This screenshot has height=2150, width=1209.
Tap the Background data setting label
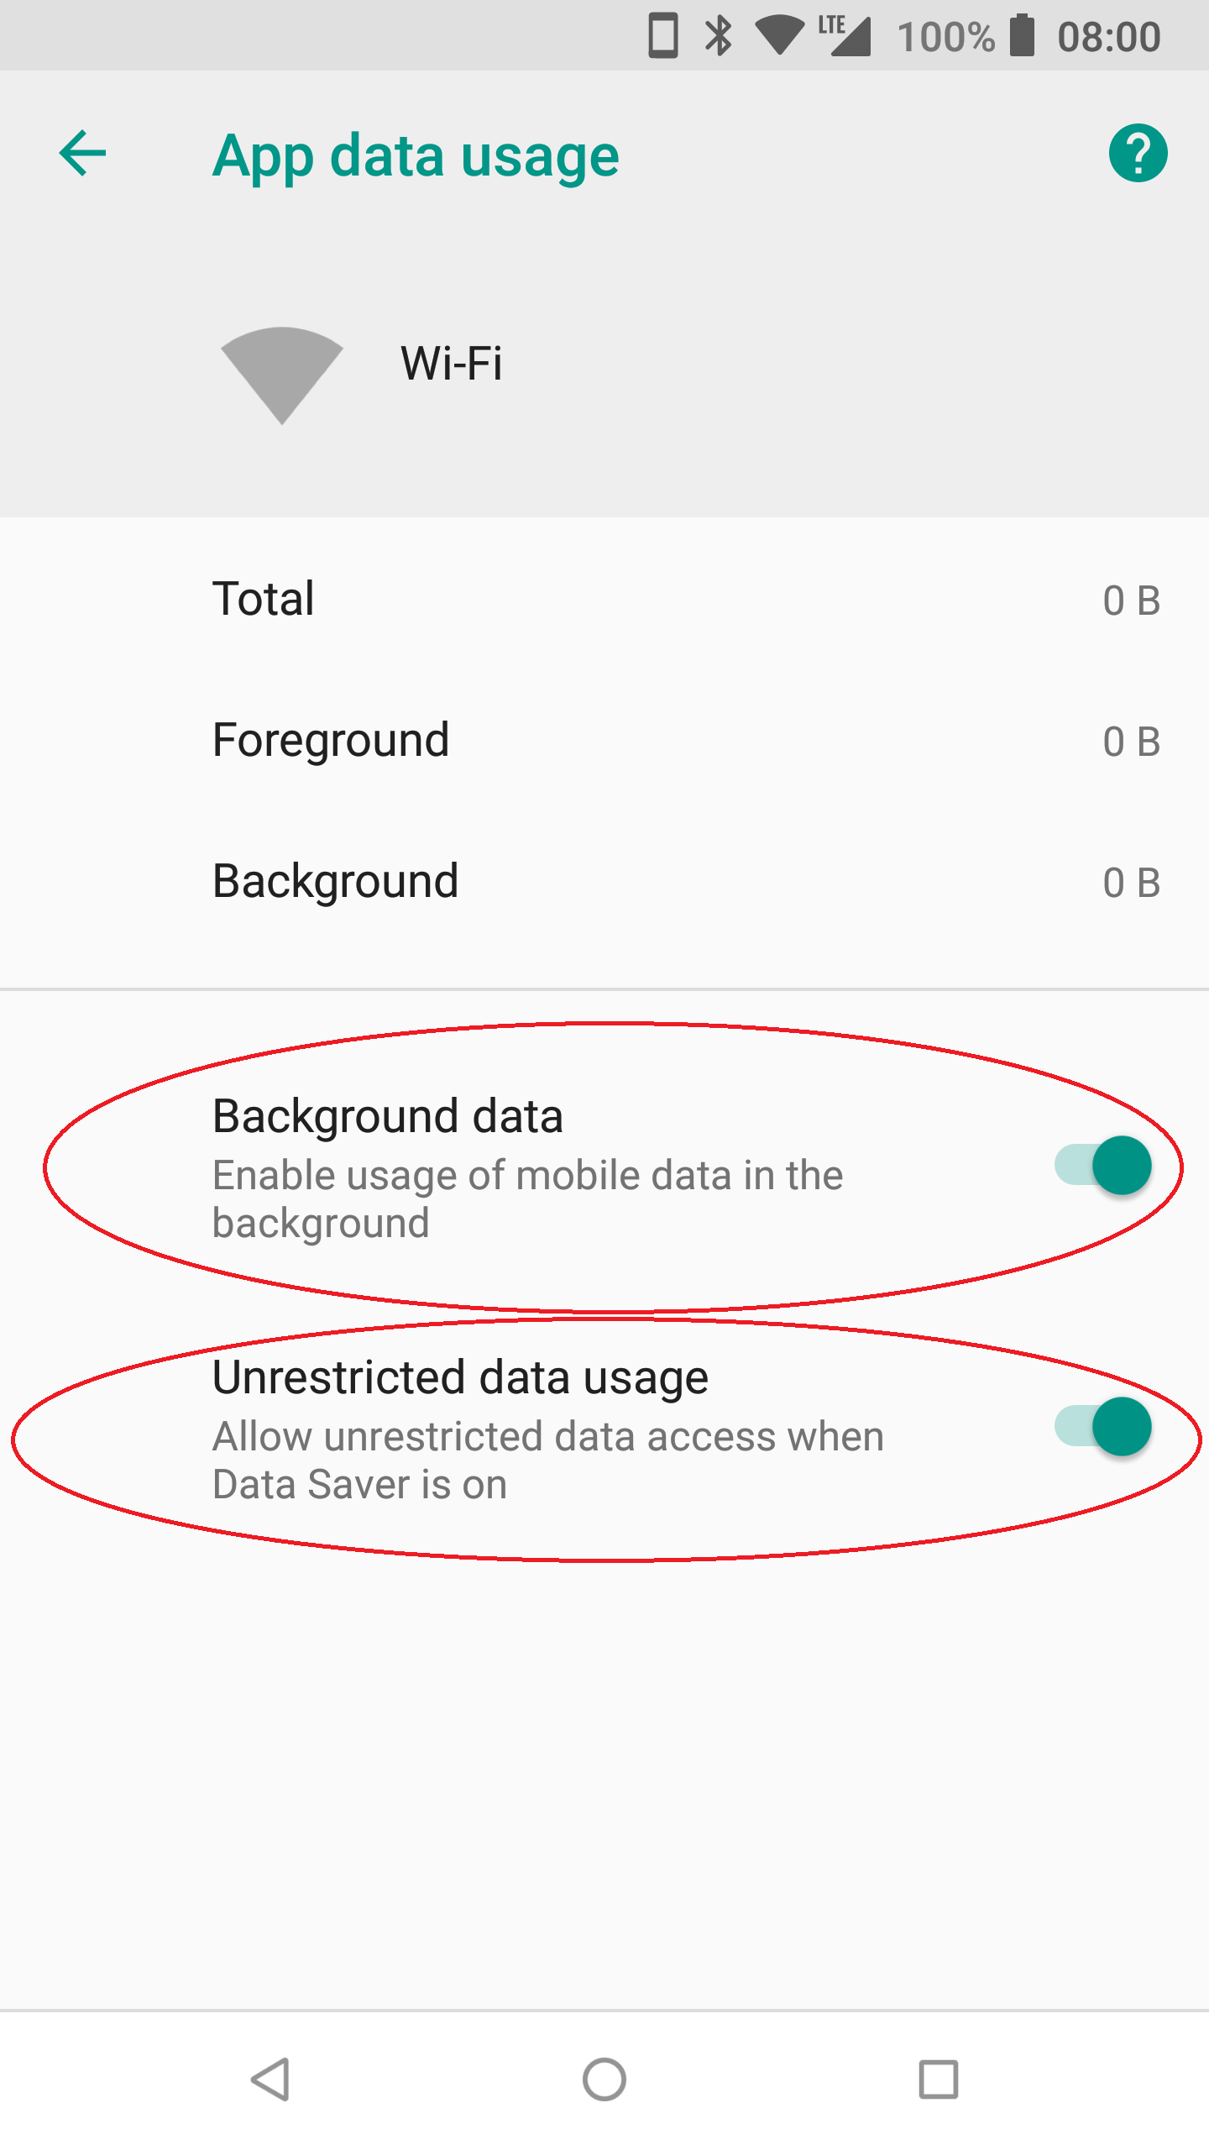388,1117
